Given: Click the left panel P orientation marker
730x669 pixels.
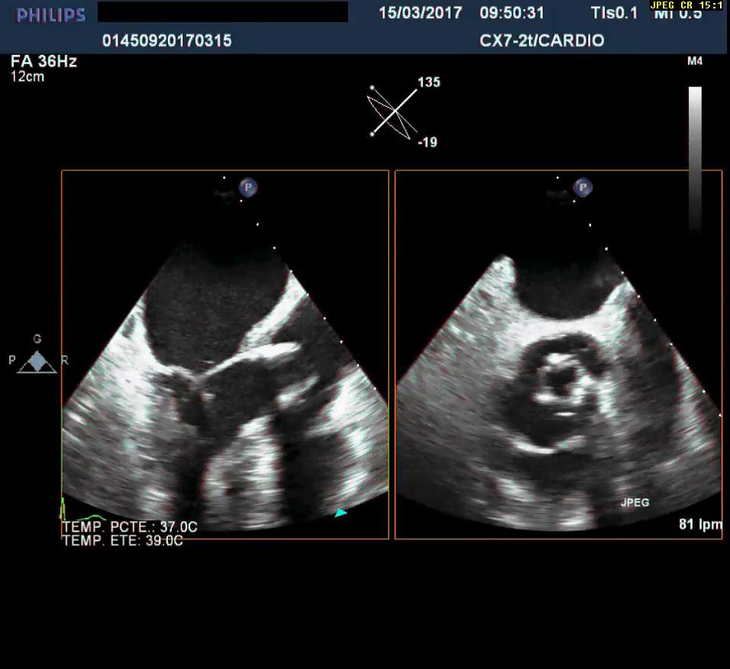Looking at the screenshot, I should click(x=247, y=187).
